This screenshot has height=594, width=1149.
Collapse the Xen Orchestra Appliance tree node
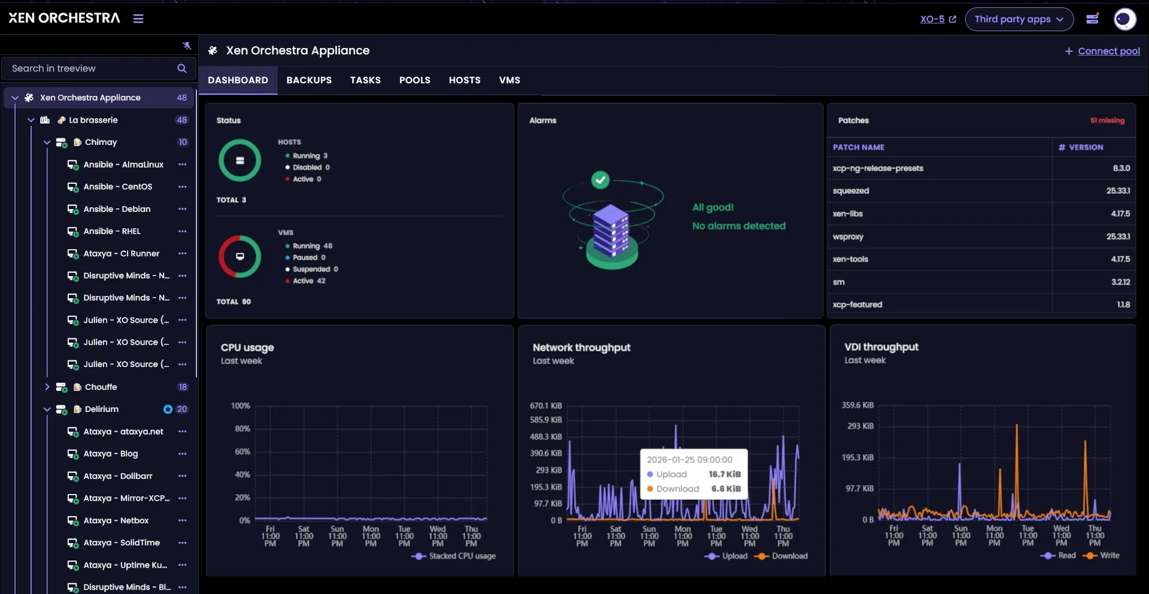(x=15, y=98)
